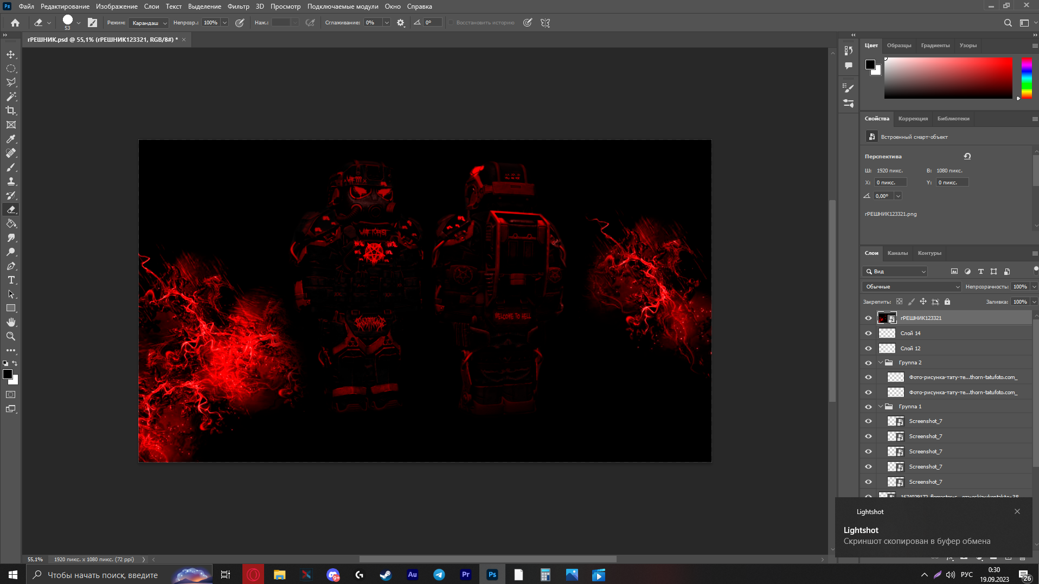Image resolution: width=1039 pixels, height=584 pixels.
Task: Click the foreground color swatch in Color panel
Action: pyautogui.click(x=870, y=65)
